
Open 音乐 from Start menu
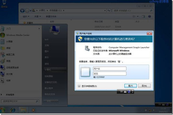click(x=47, y=57)
